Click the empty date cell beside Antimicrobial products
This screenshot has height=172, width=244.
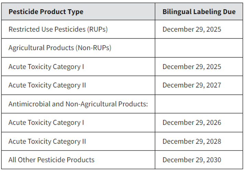tap(199, 104)
